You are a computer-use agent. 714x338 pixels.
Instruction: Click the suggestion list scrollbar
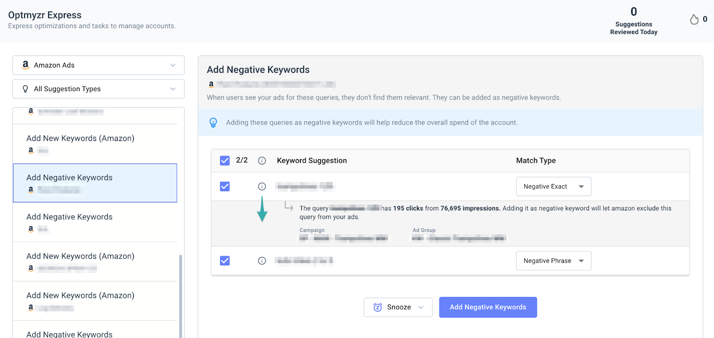pyautogui.click(x=181, y=296)
